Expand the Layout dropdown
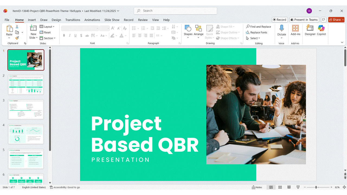 click(x=47, y=27)
